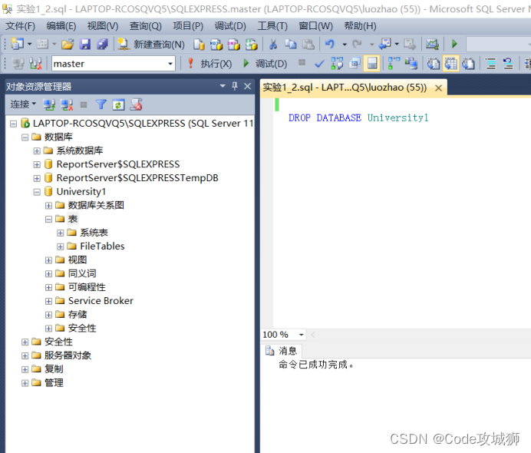The height and width of the screenshot is (453, 531).
Task: Click the query options icon
Action: coord(355,64)
